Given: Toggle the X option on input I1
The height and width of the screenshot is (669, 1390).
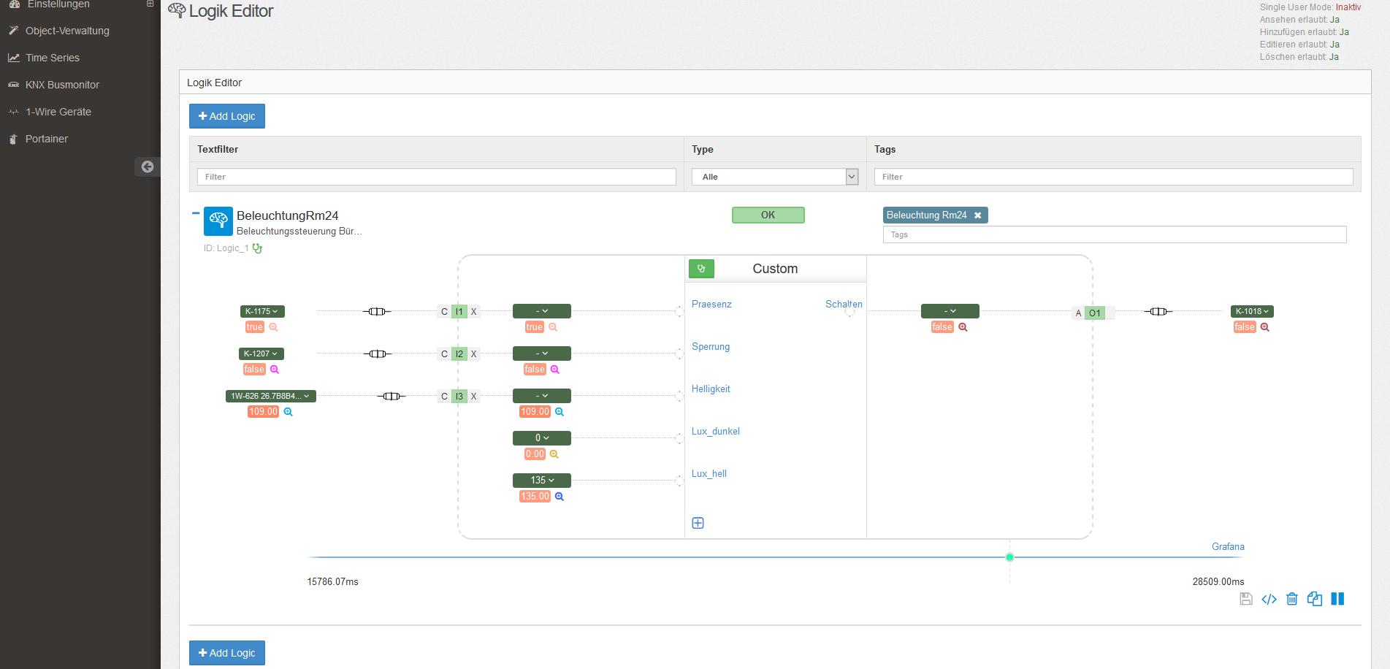Looking at the screenshot, I should pos(473,312).
